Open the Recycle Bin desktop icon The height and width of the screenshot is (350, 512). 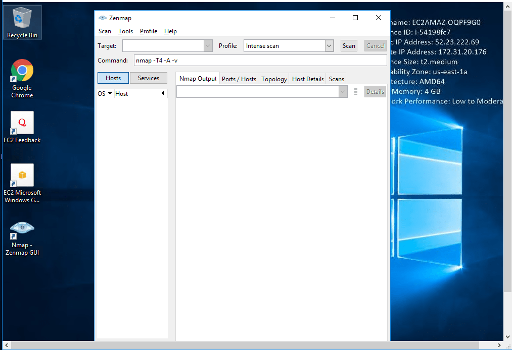click(x=22, y=21)
